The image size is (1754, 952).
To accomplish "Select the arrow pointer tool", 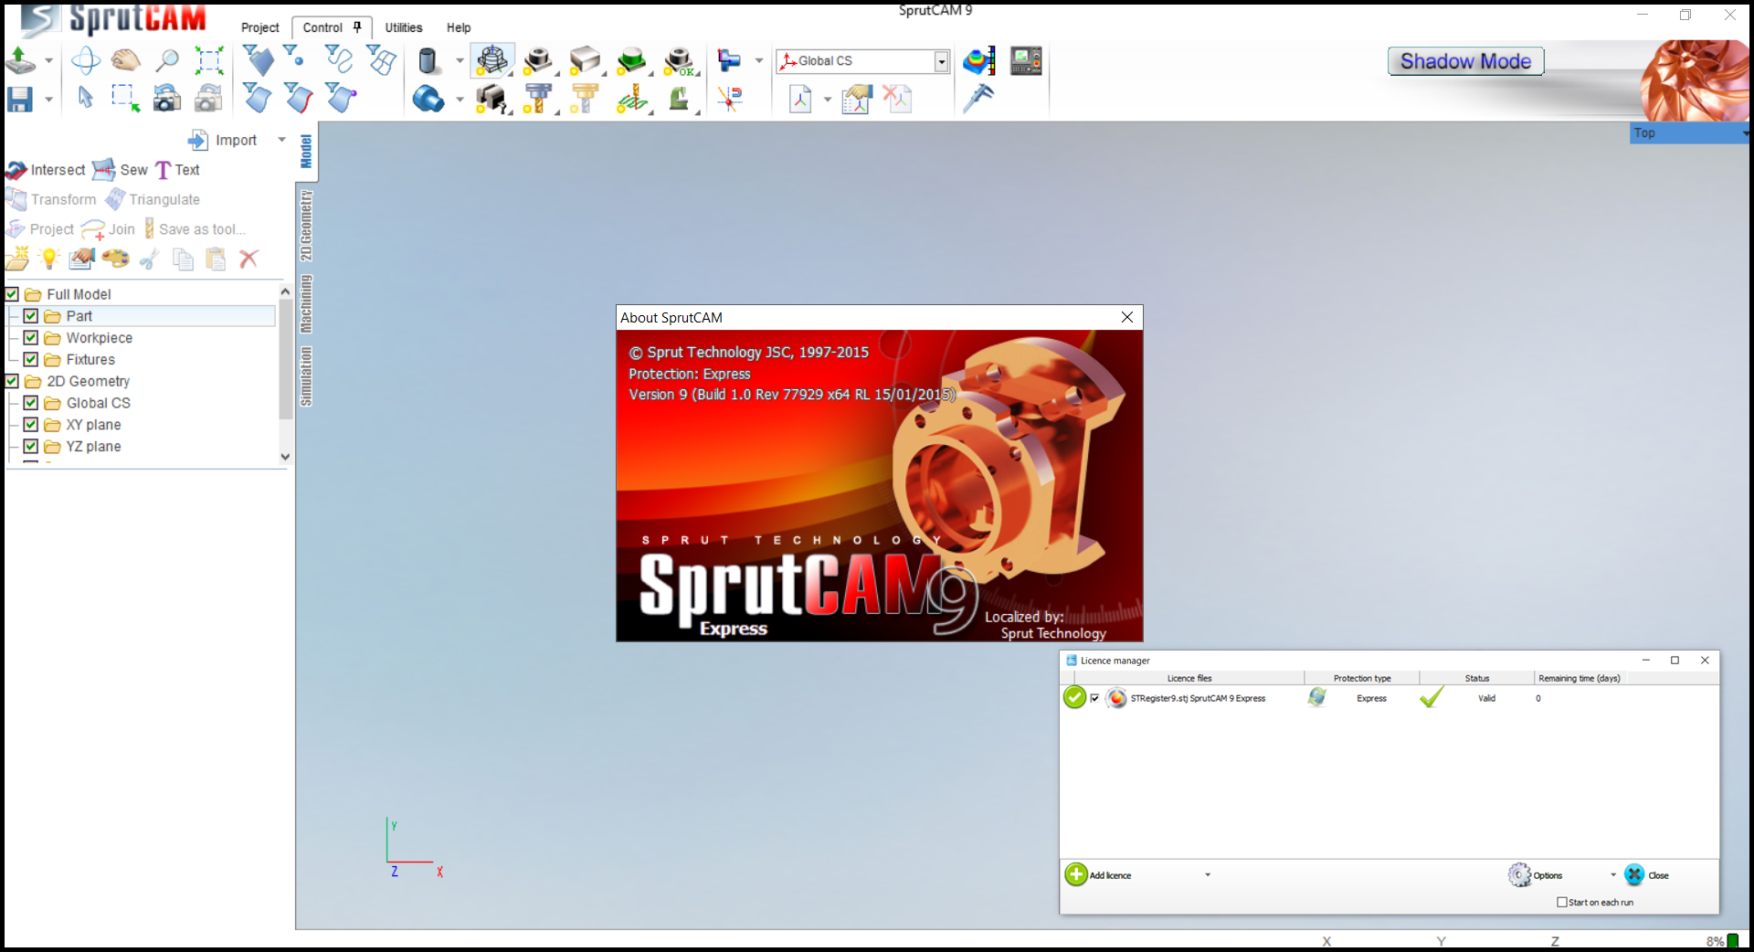I will [x=86, y=97].
